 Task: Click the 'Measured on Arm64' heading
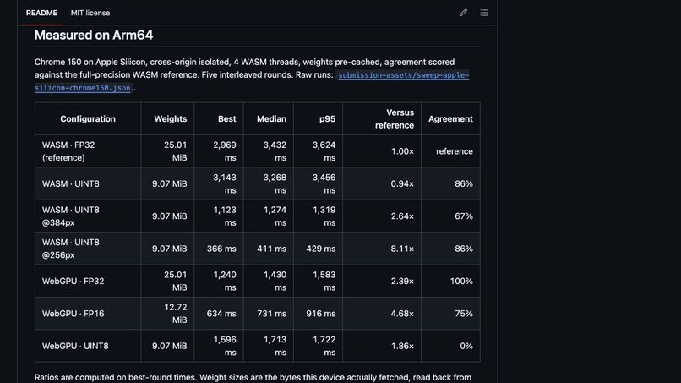[x=94, y=36]
